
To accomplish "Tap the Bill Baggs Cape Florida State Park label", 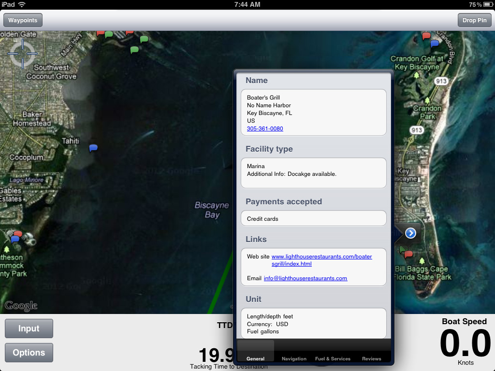I will [422, 273].
